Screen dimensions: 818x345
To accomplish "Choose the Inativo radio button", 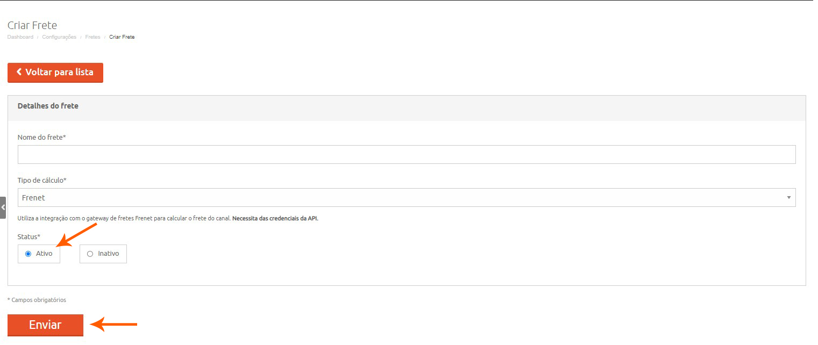I will tap(90, 254).
